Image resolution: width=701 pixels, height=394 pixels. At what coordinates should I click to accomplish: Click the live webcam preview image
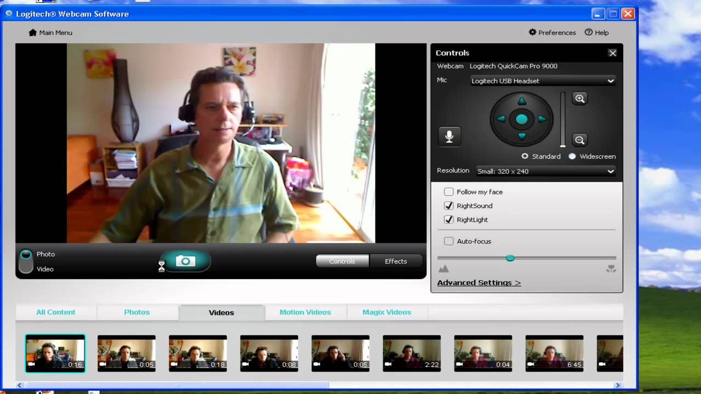pyautogui.click(x=221, y=143)
